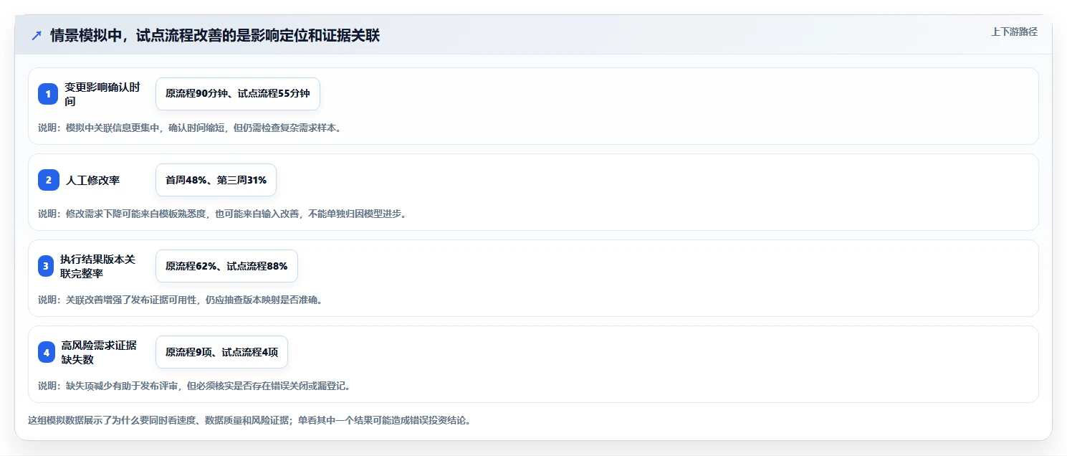
Task: Click the footer summary 这组模拟数据展示了
Action: click(249, 420)
